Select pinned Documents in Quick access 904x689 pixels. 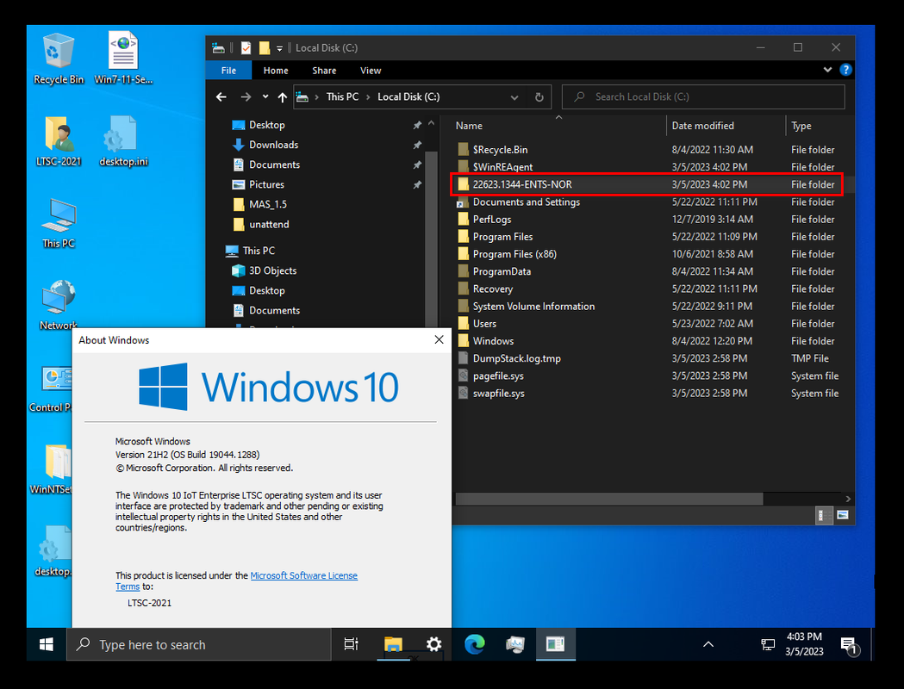pyautogui.click(x=274, y=164)
